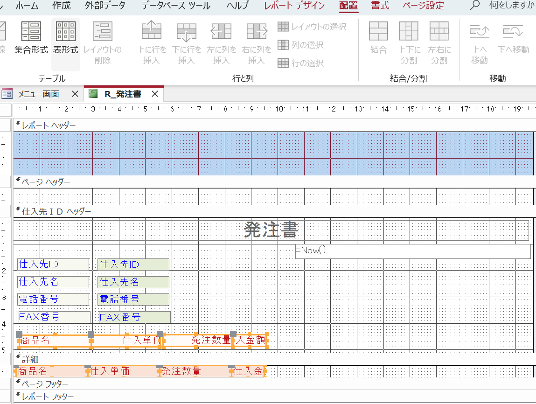
Task: Click the 結合 merge cells icon
Action: click(378, 38)
